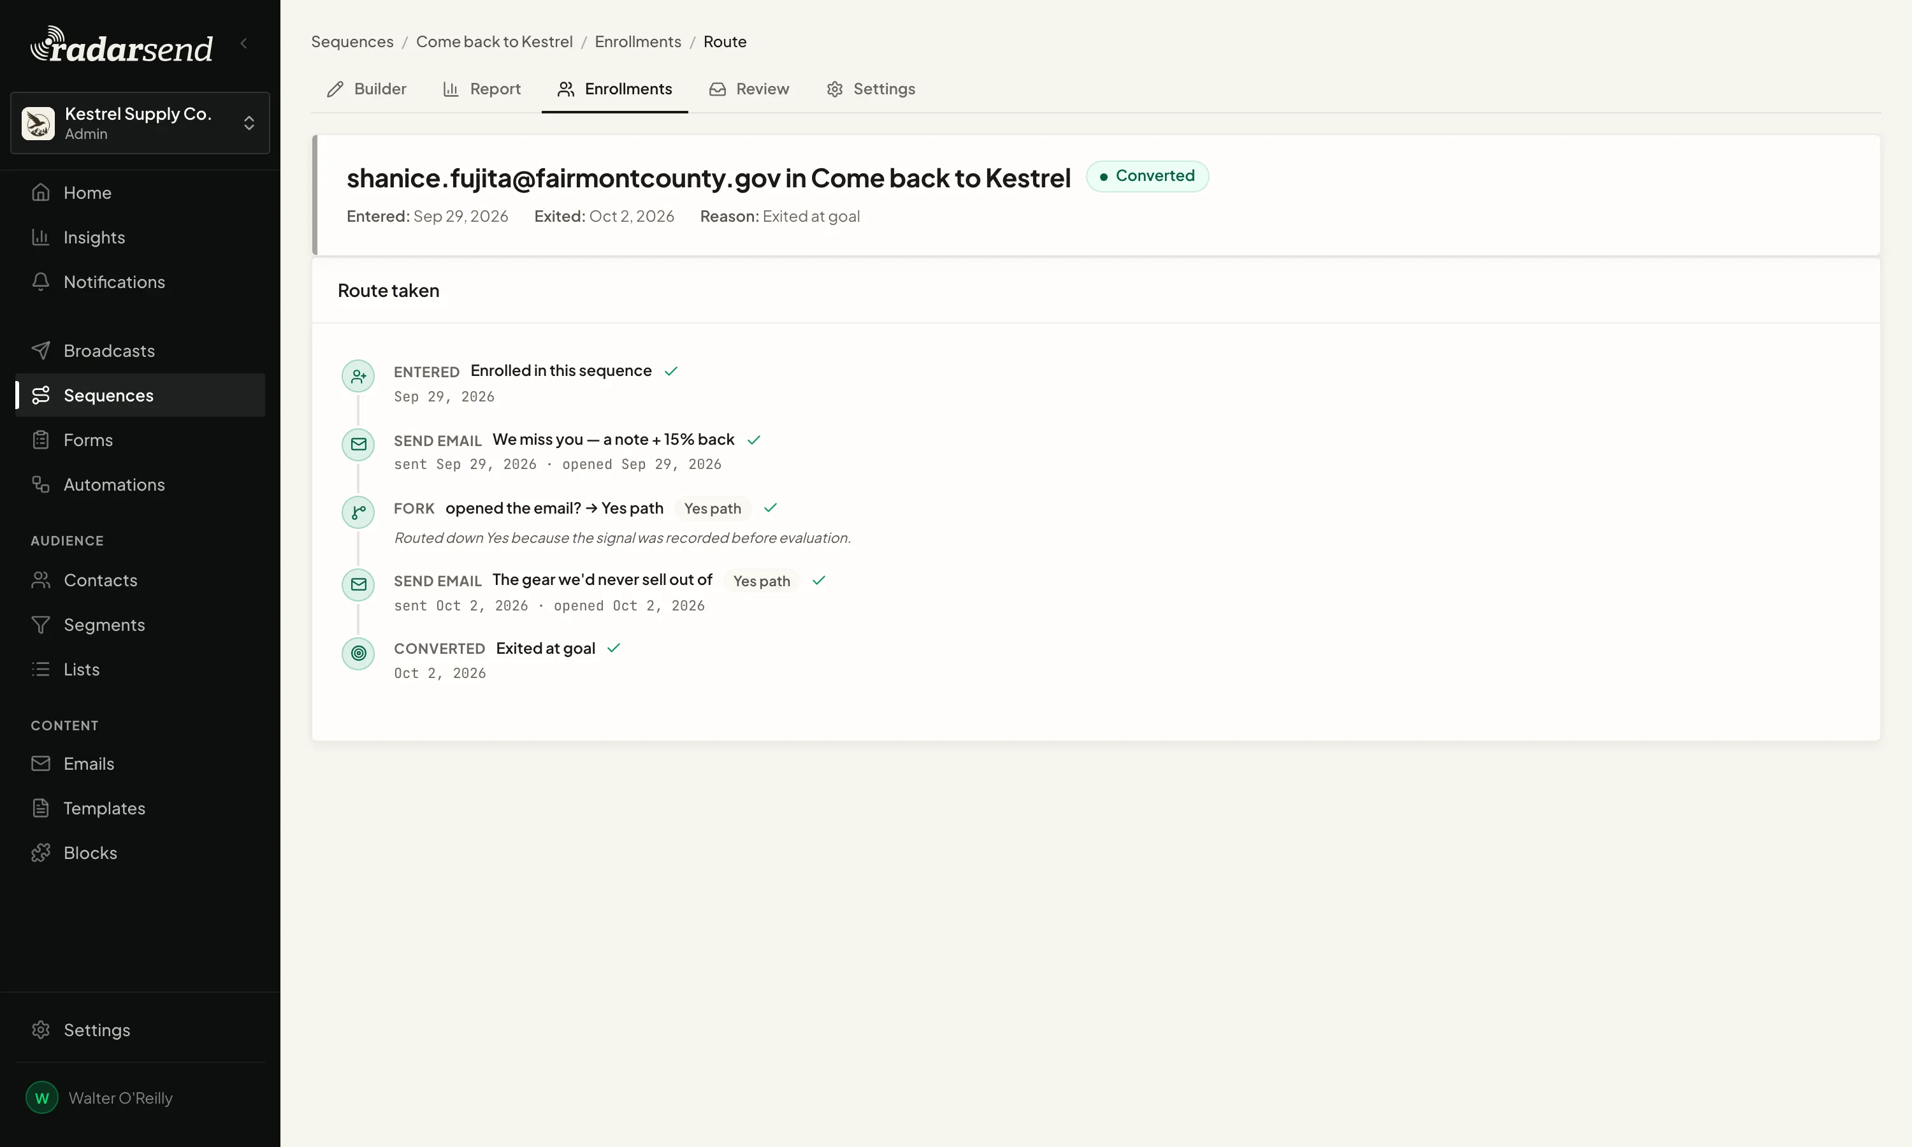The width and height of the screenshot is (1912, 1147).
Task: Go to Home in the sidebar
Action: coord(140,192)
